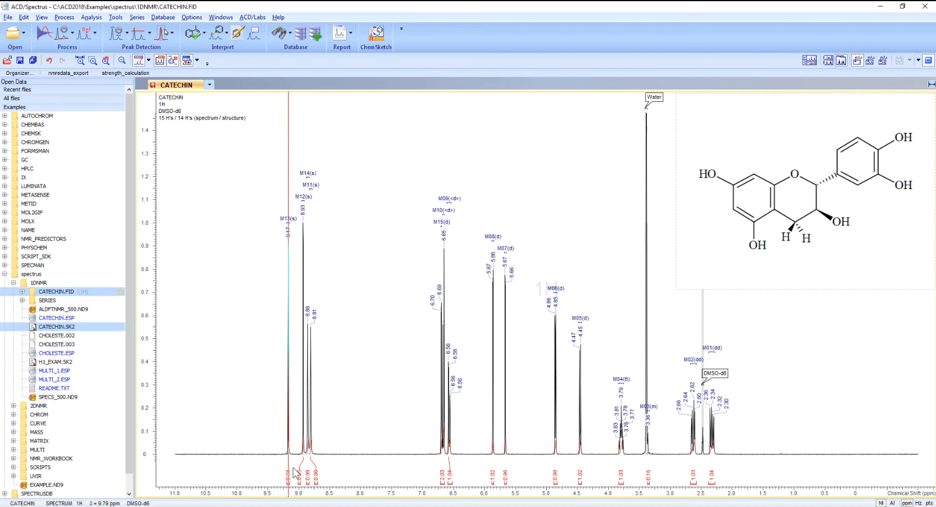Image resolution: width=936 pixels, height=507 pixels.
Task: Open CHOLESTE.ESP file in the tree
Action: (56, 353)
